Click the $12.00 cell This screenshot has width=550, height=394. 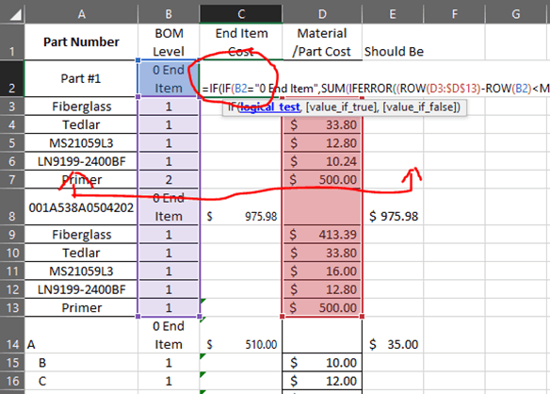pyautogui.click(x=322, y=381)
